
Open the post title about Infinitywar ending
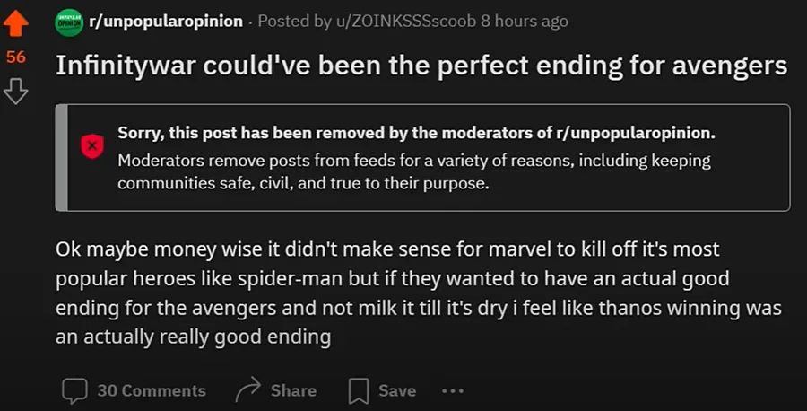pos(421,65)
